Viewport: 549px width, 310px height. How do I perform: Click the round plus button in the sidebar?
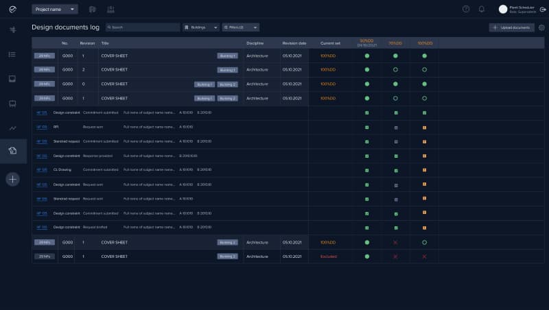coord(13,179)
